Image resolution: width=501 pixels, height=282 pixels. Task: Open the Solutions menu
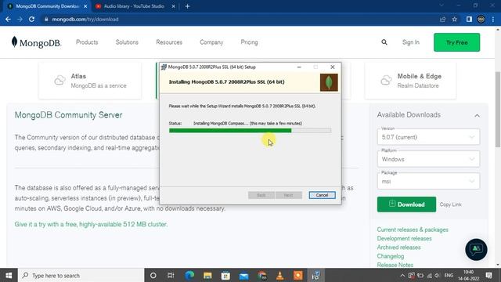127,42
